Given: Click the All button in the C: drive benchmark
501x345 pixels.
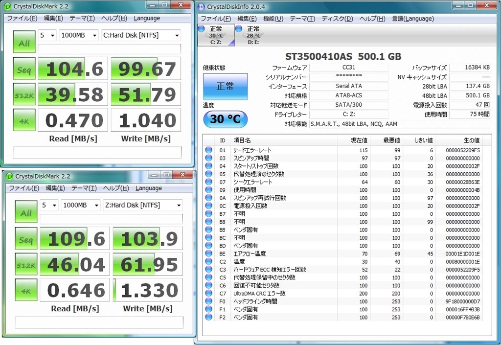Looking at the screenshot, I should [x=24, y=43].
